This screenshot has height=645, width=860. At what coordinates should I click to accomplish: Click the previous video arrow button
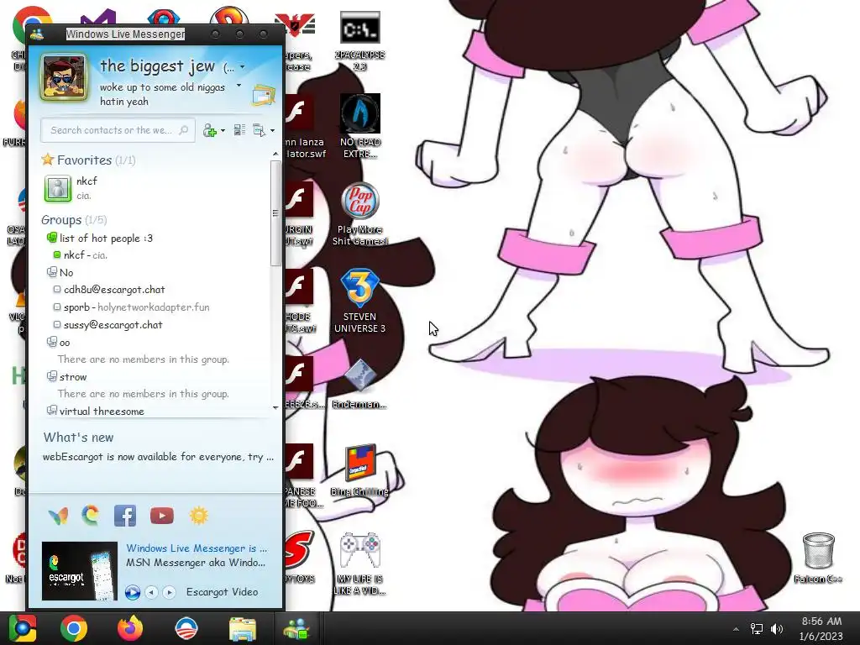pos(151,592)
